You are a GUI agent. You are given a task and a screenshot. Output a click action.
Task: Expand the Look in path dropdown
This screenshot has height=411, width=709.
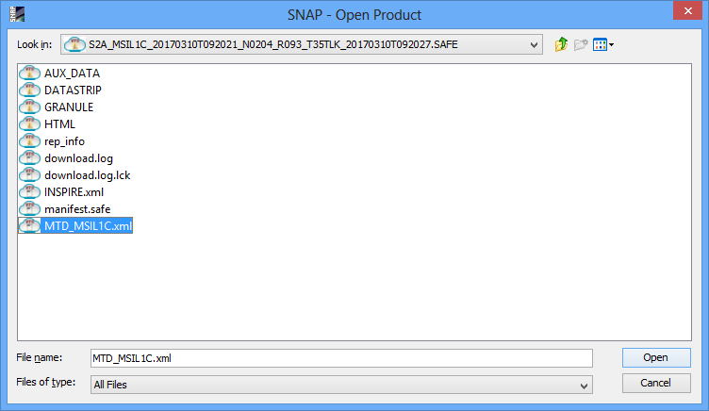(534, 44)
